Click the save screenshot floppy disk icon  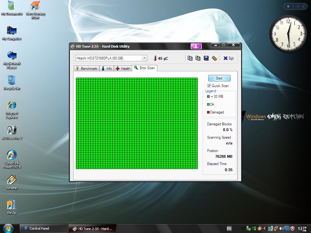click(206, 58)
